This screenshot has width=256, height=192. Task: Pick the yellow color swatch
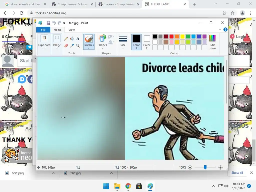click(182, 36)
